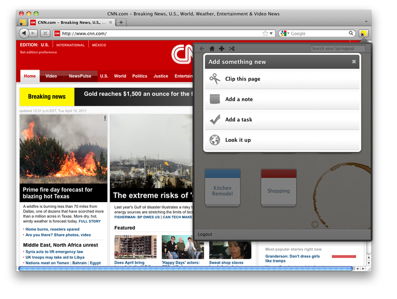This screenshot has height=299, width=397.
Task: Click the search magnifier icon in the Google box
Action: pyautogui.click(x=351, y=34)
